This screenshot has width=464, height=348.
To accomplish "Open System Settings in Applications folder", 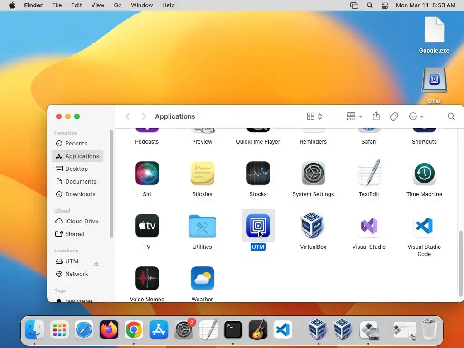I will (x=314, y=173).
